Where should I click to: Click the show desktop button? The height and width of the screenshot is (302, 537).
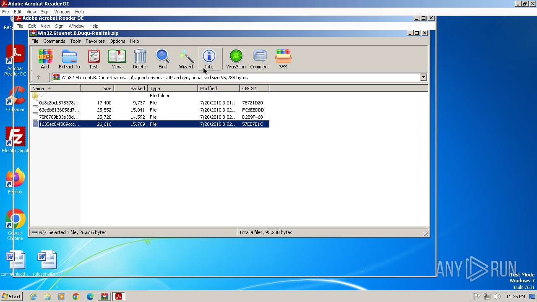533,297
